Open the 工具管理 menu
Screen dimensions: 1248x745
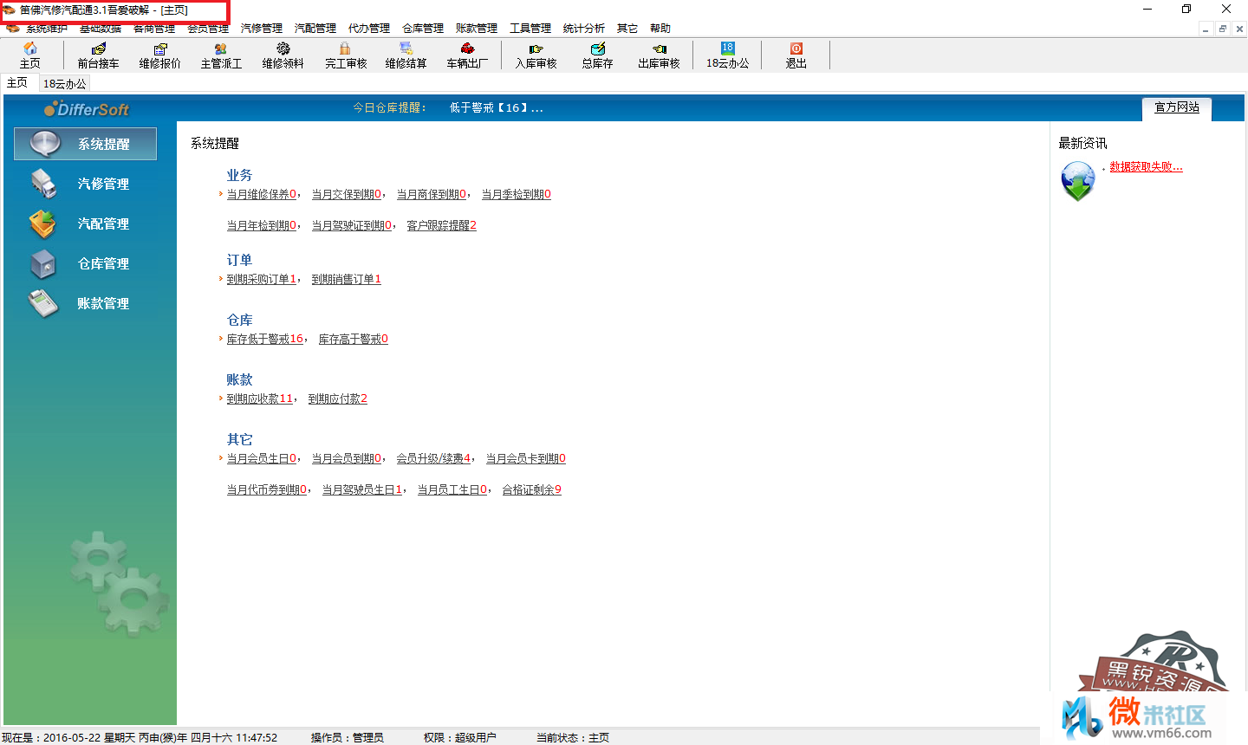click(x=530, y=29)
